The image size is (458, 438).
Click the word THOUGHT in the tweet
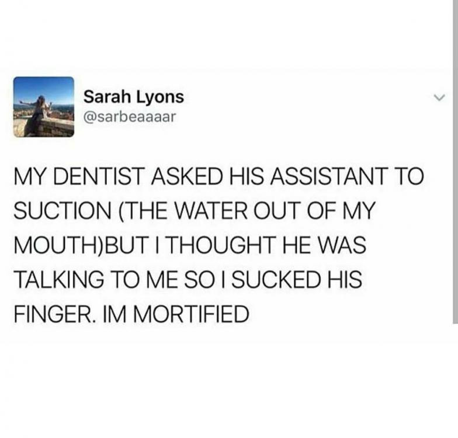[x=222, y=245]
